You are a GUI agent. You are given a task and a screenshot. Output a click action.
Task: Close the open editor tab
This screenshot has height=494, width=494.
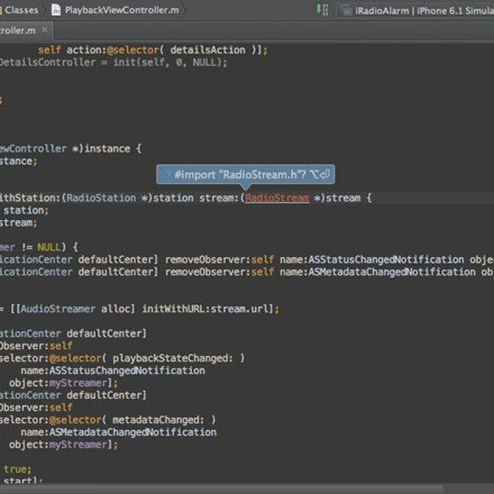[44, 30]
